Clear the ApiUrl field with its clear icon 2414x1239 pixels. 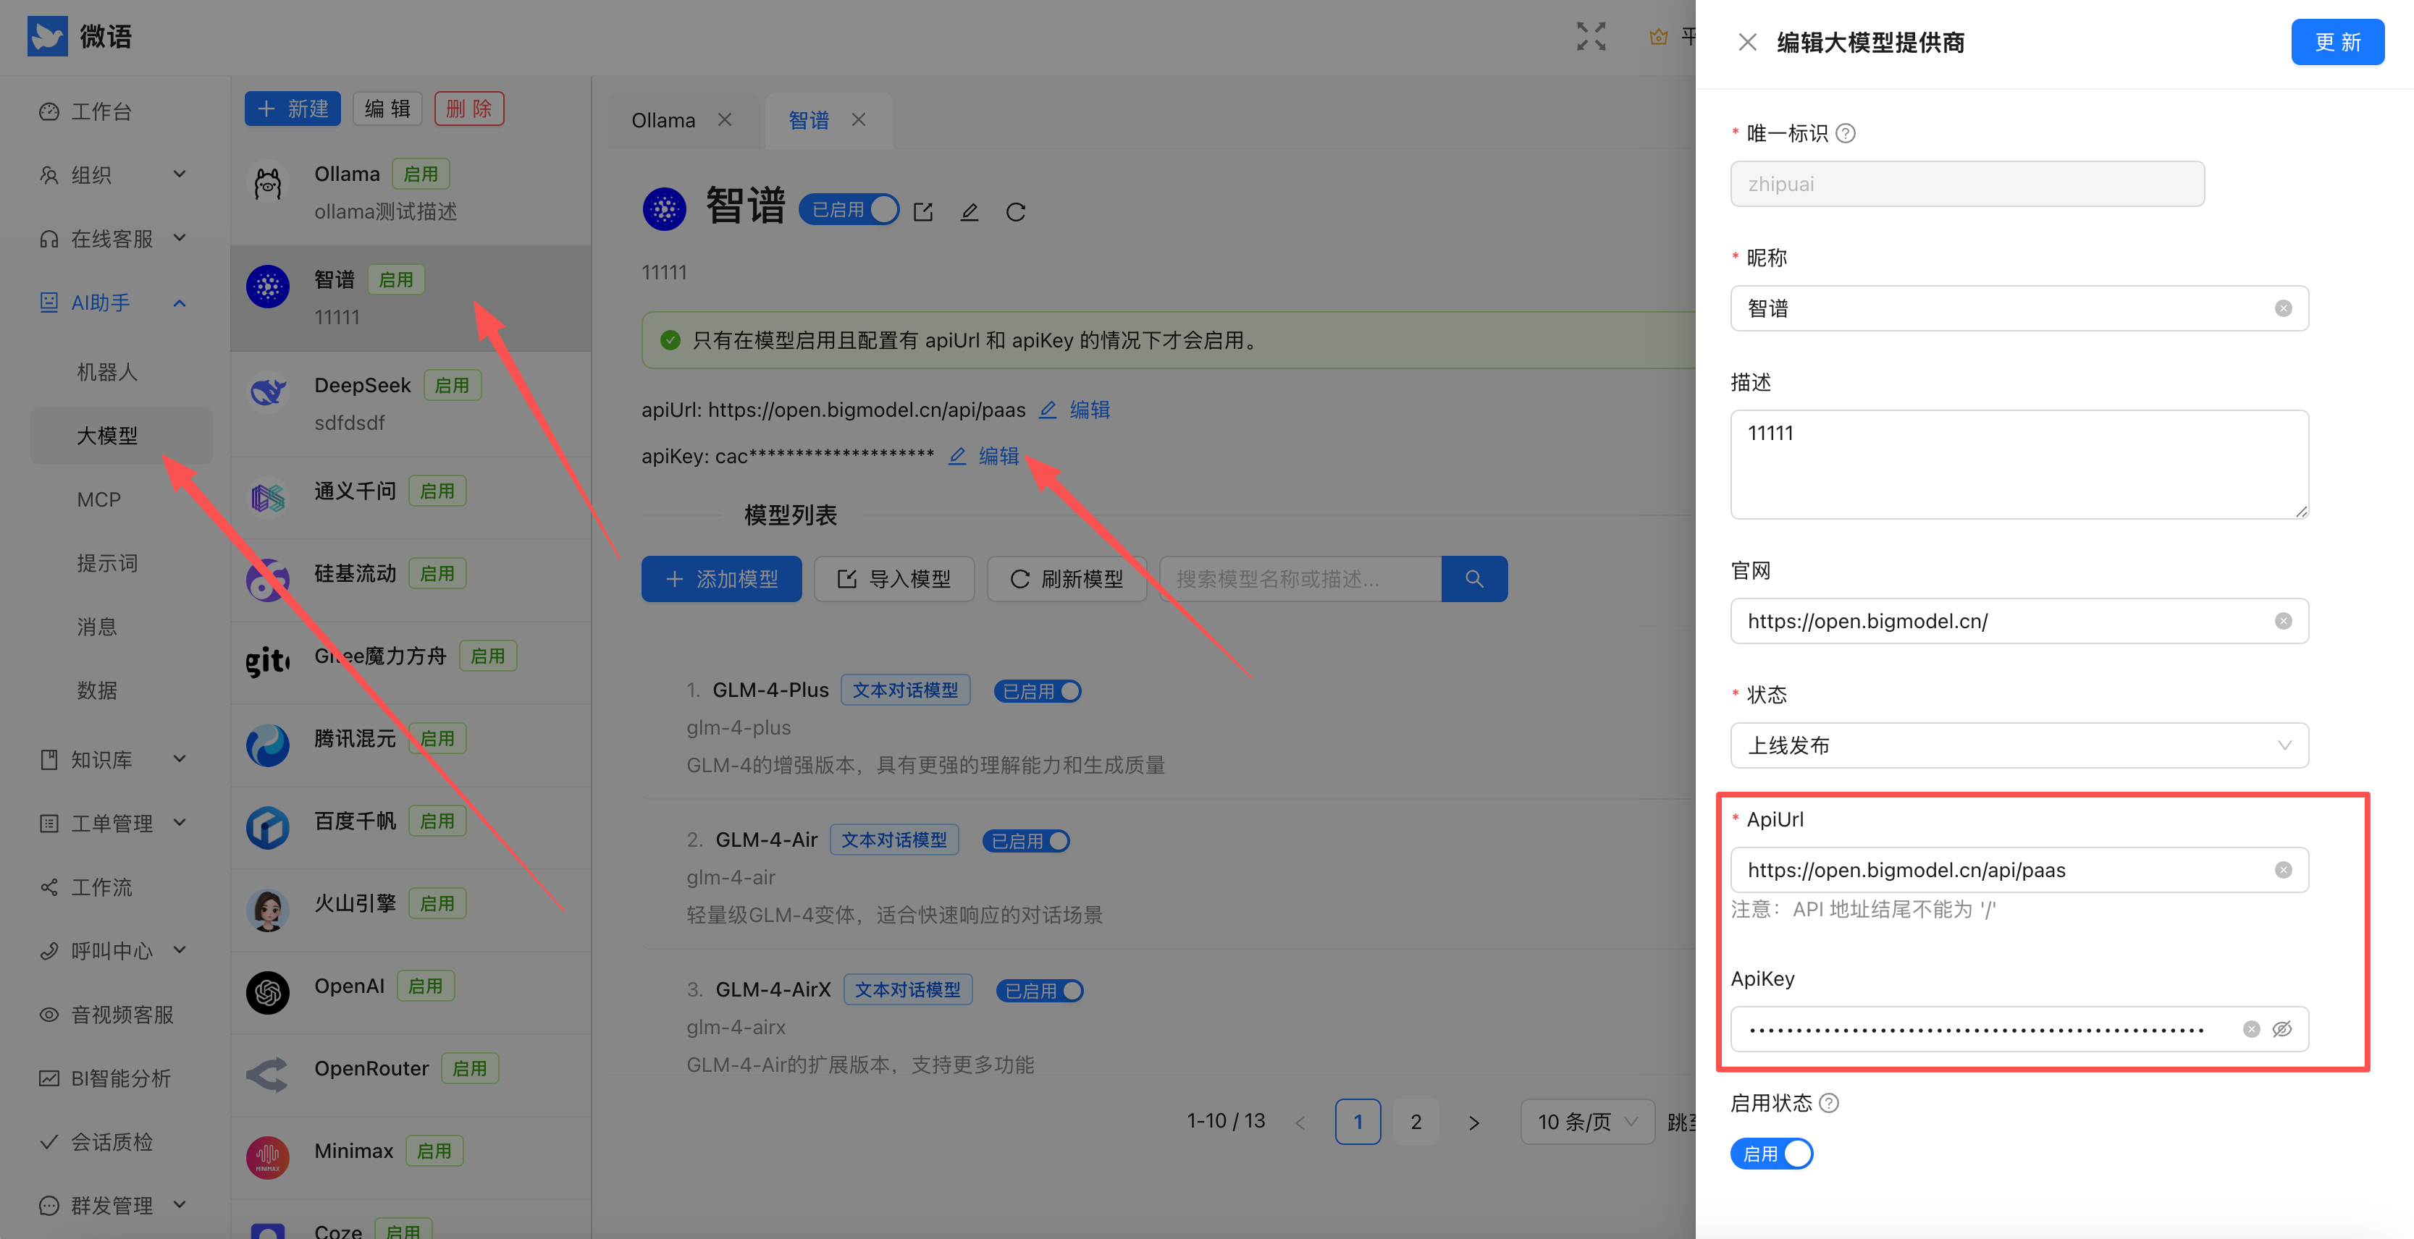point(2283,870)
